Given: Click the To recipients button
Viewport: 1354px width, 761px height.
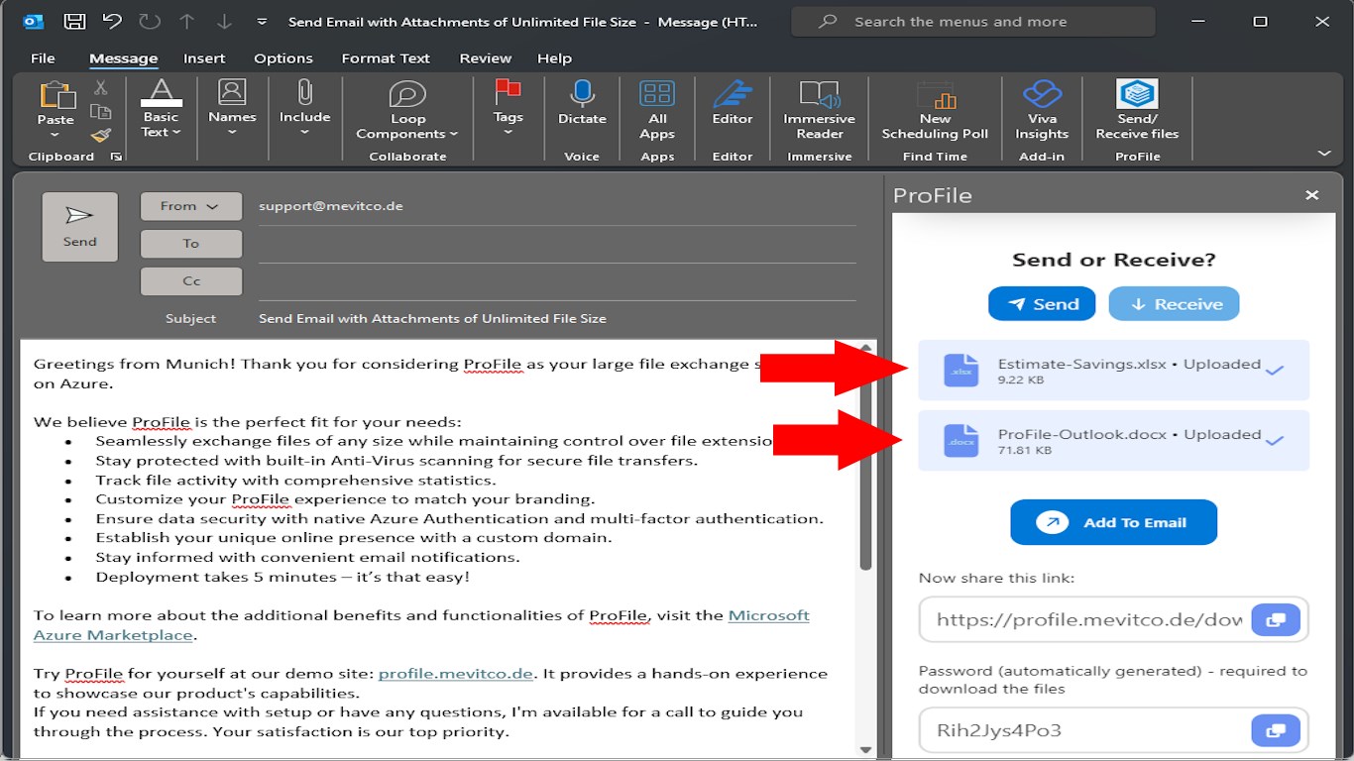Looking at the screenshot, I should point(191,244).
